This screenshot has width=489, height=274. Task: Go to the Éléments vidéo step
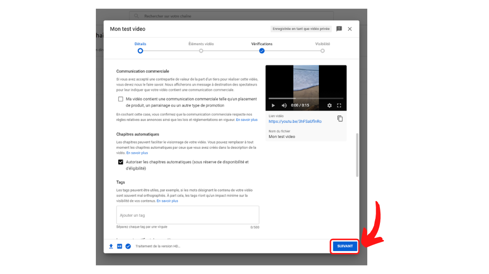(201, 47)
